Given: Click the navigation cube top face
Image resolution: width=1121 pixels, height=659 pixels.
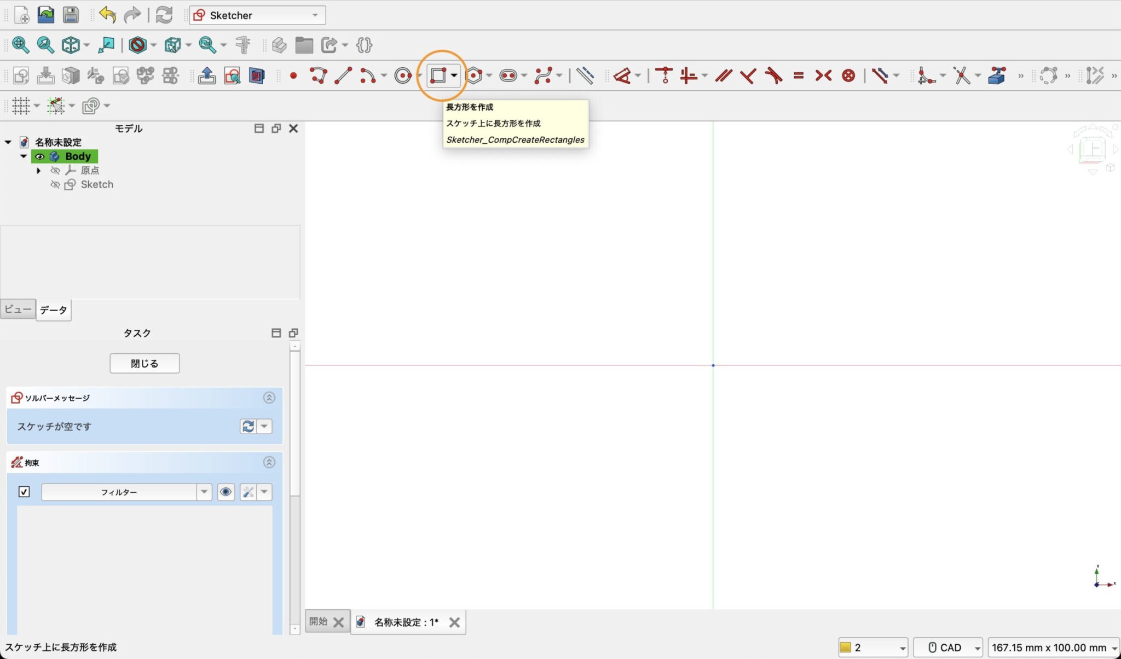Looking at the screenshot, I should pyautogui.click(x=1093, y=148).
